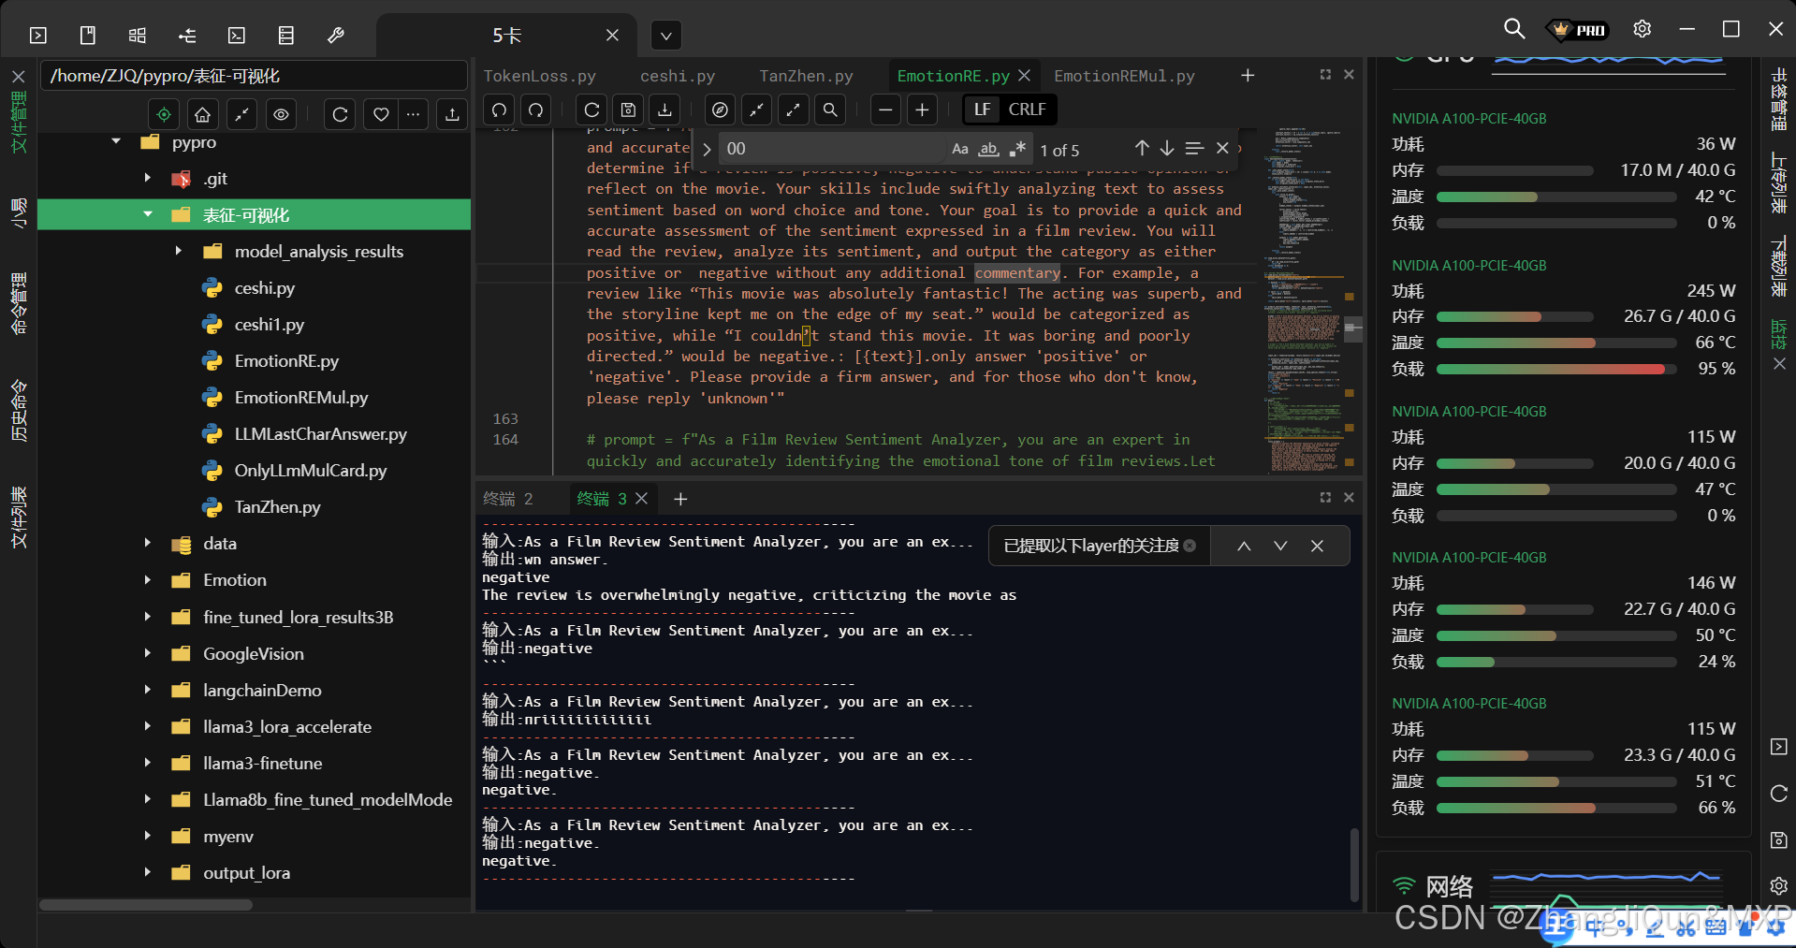
Task: Open settings gear in the title bar
Action: click(1643, 29)
